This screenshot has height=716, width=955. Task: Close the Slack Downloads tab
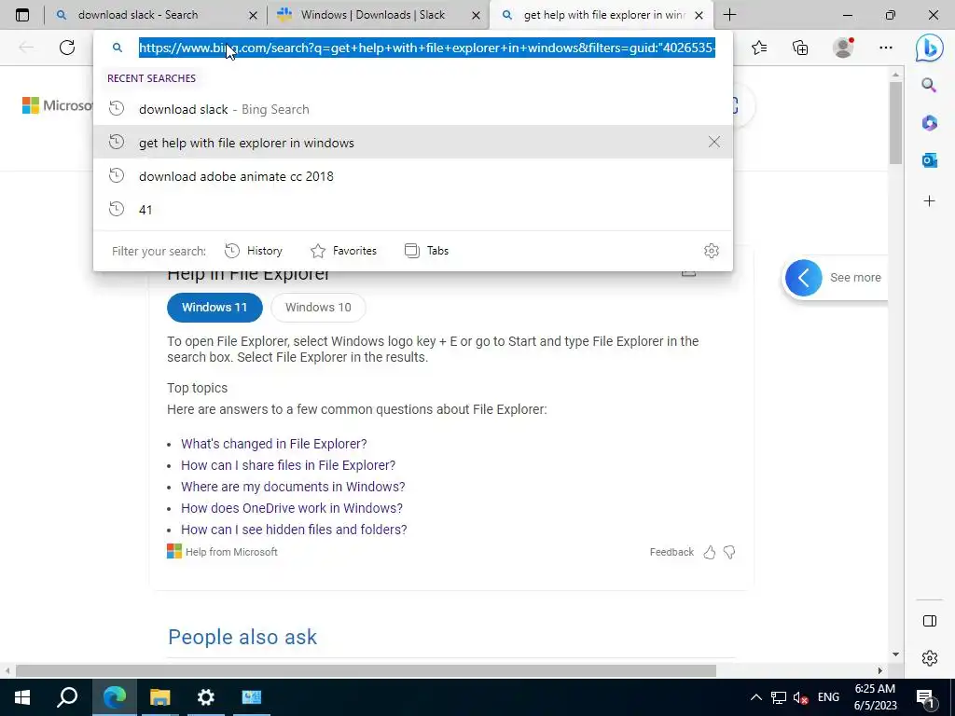click(477, 15)
